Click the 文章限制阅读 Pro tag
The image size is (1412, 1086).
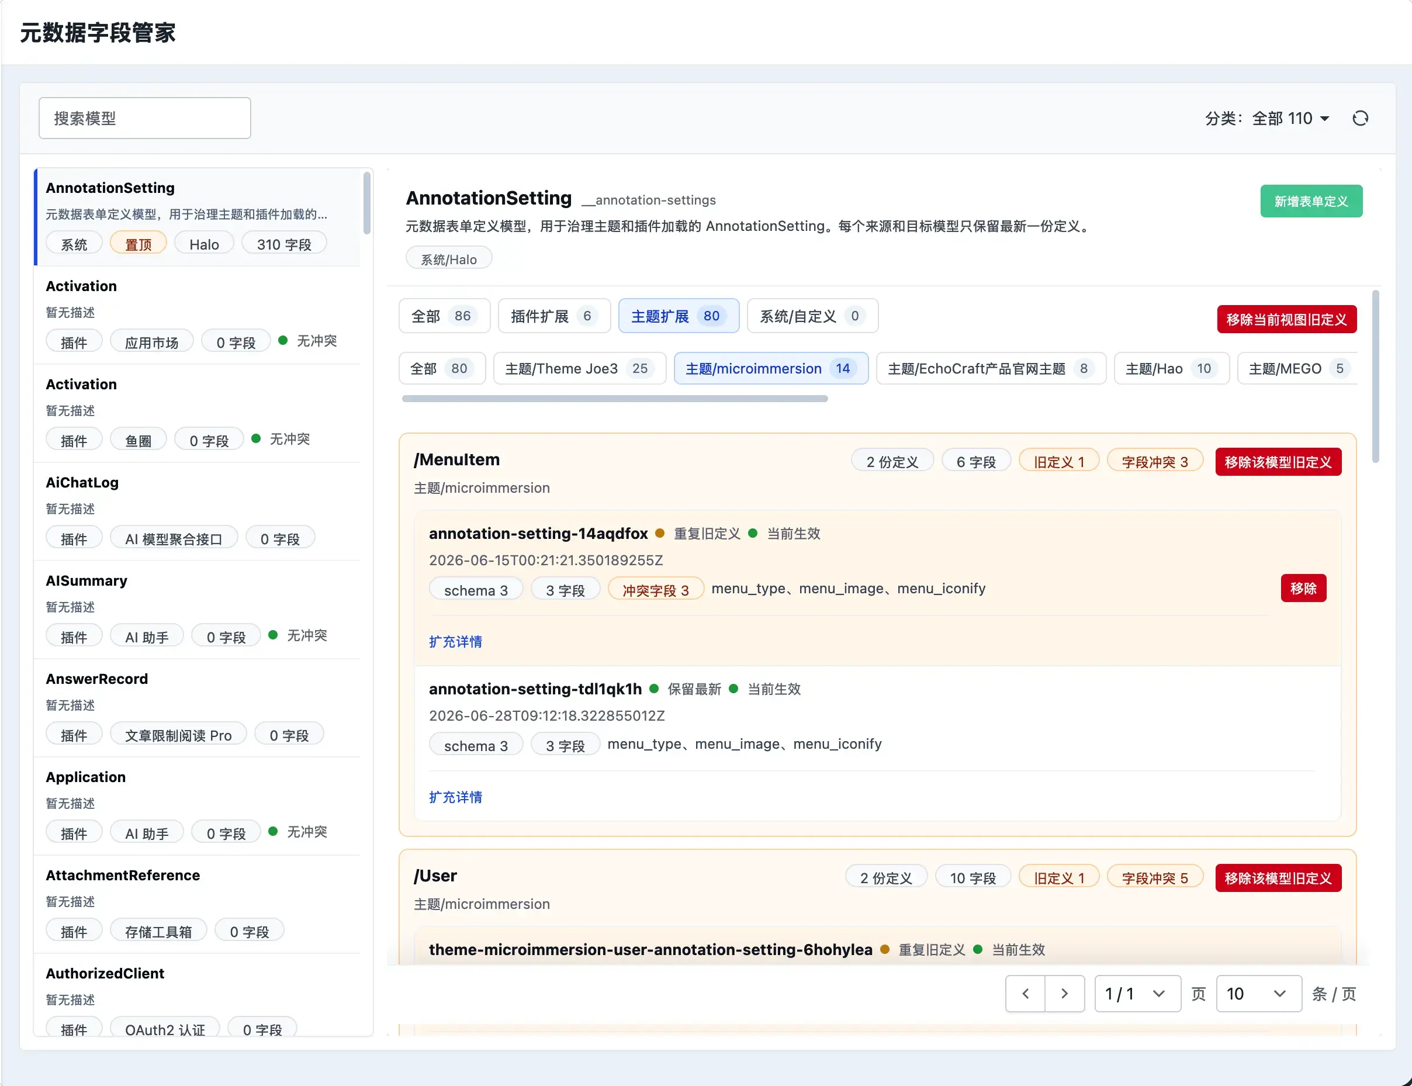(178, 735)
